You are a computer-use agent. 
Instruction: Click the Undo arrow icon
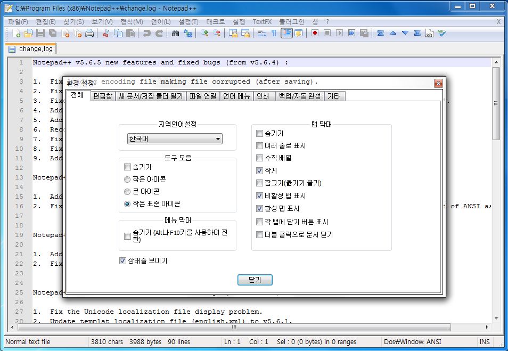pyautogui.click(x=147, y=33)
